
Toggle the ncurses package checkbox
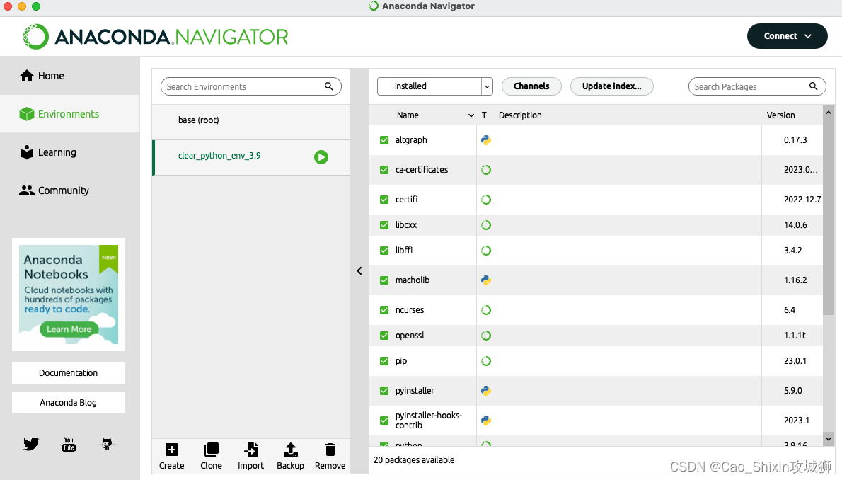pyautogui.click(x=384, y=310)
